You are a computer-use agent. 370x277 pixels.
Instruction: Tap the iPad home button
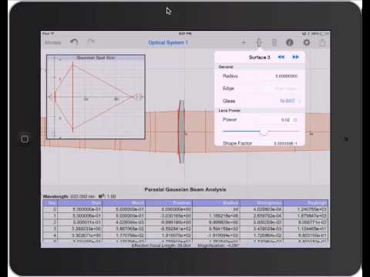pos(25,139)
